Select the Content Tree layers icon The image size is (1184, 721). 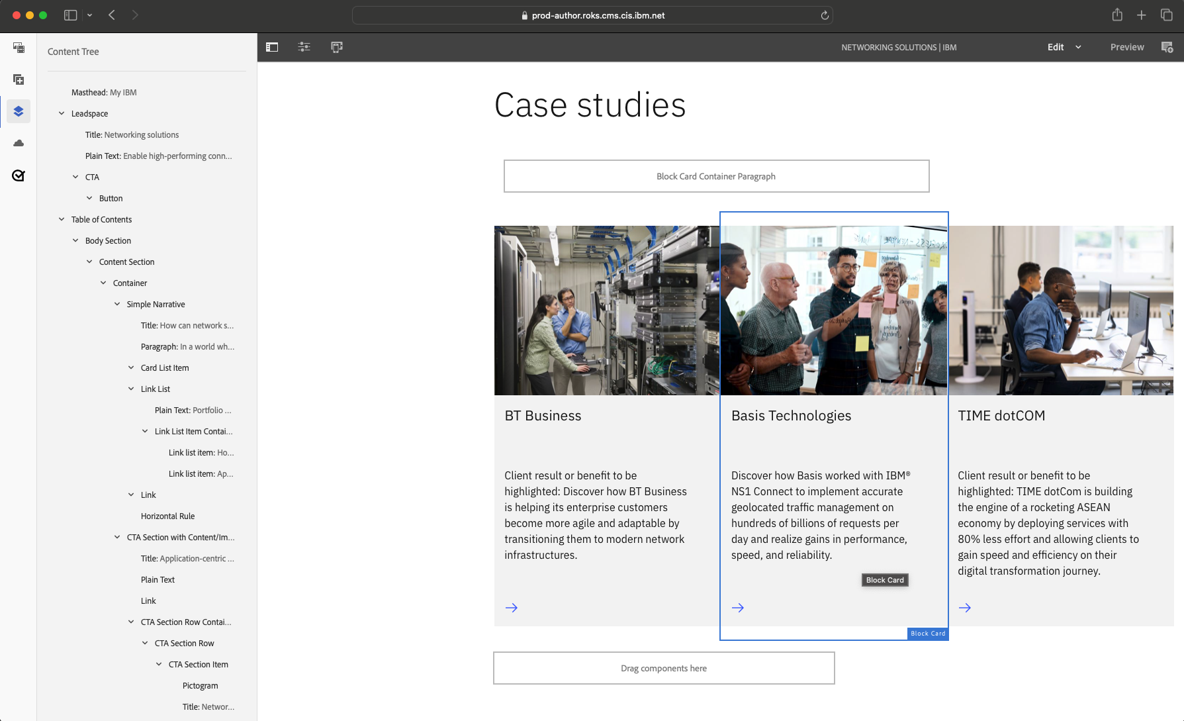19,111
